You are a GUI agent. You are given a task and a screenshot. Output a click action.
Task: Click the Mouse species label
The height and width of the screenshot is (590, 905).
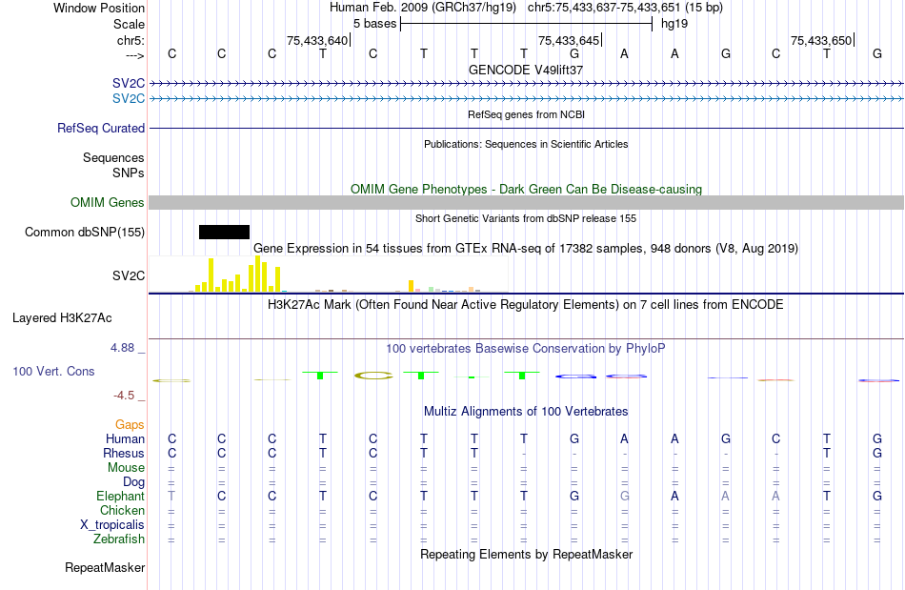(x=126, y=468)
